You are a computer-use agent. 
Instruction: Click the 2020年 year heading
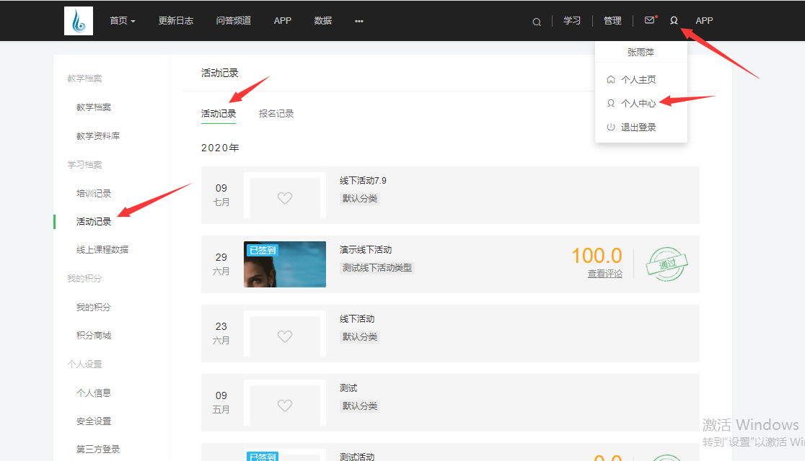point(220,148)
